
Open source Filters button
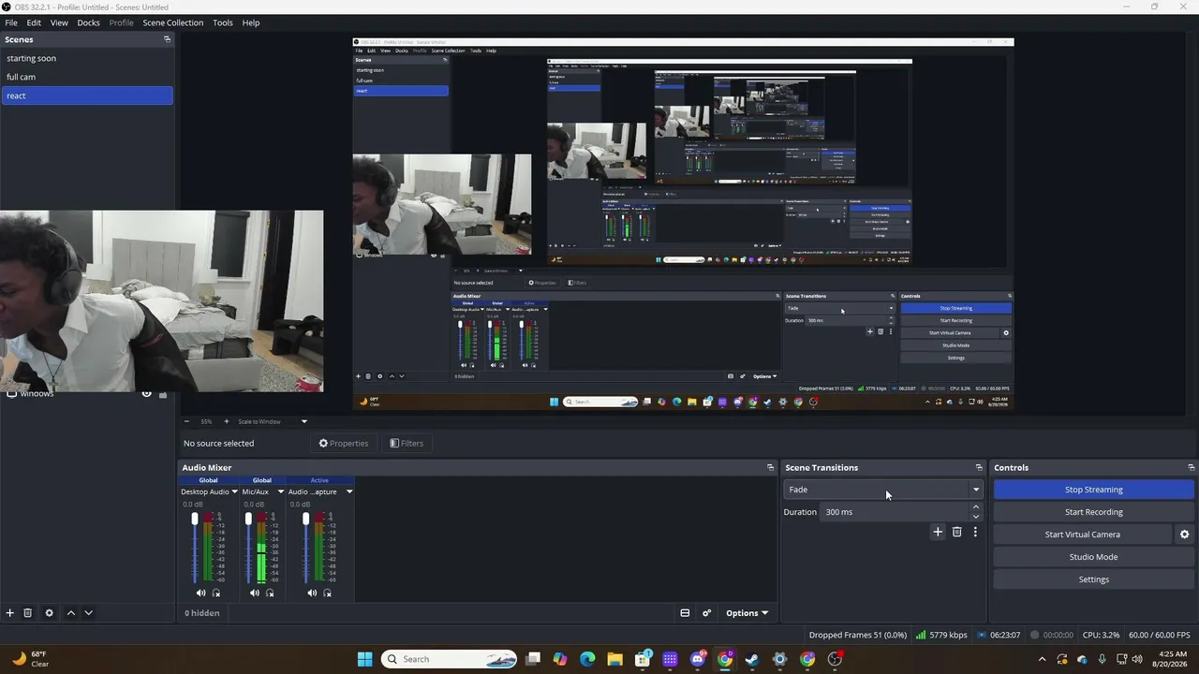pyautogui.click(x=407, y=444)
